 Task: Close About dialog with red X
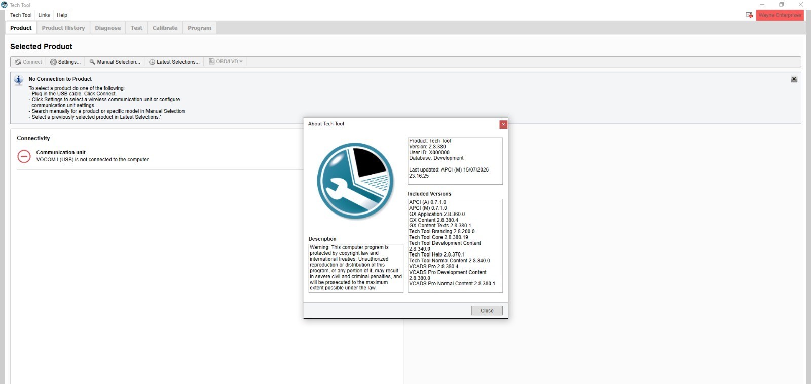coord(503,124)
